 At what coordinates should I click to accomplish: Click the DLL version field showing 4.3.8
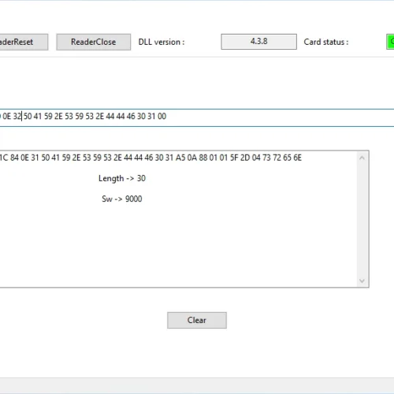coord(258,42)
